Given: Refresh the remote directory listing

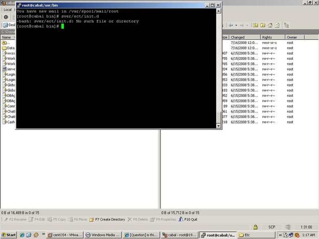Looking at the screenshot, I should click(277, 25).
